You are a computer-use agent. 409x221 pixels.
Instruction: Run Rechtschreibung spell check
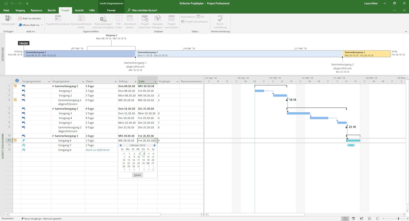tap(220, 21)
